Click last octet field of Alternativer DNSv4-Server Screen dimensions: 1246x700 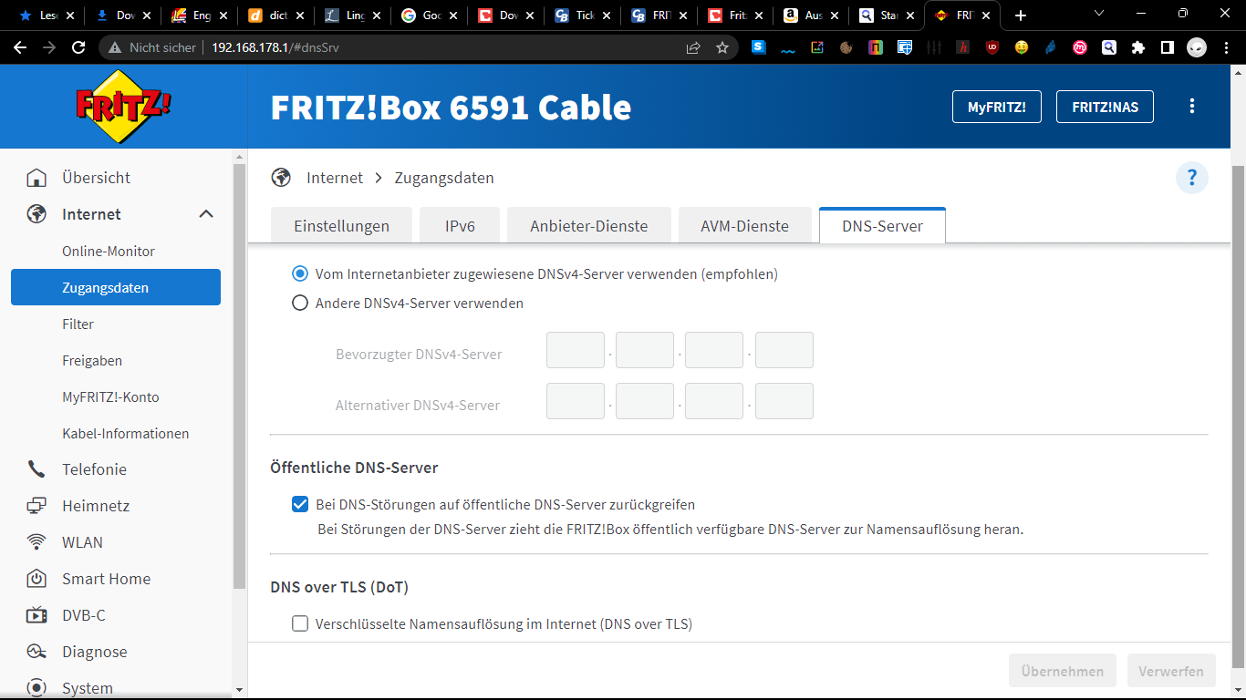tap(784, 401)
